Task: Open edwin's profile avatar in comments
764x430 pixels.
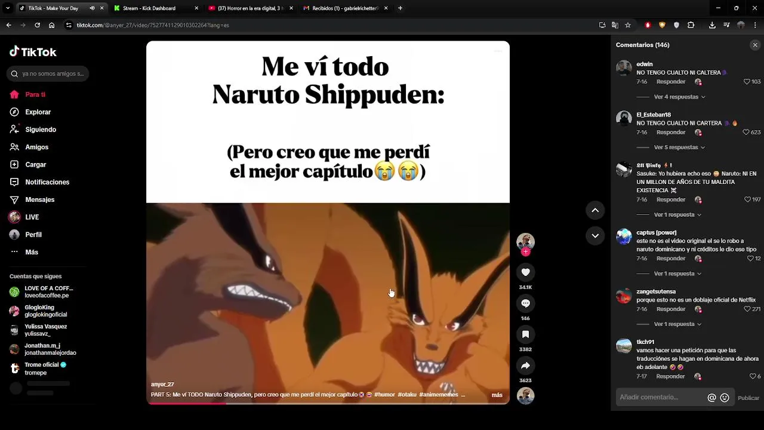Action: coord(624,67)
